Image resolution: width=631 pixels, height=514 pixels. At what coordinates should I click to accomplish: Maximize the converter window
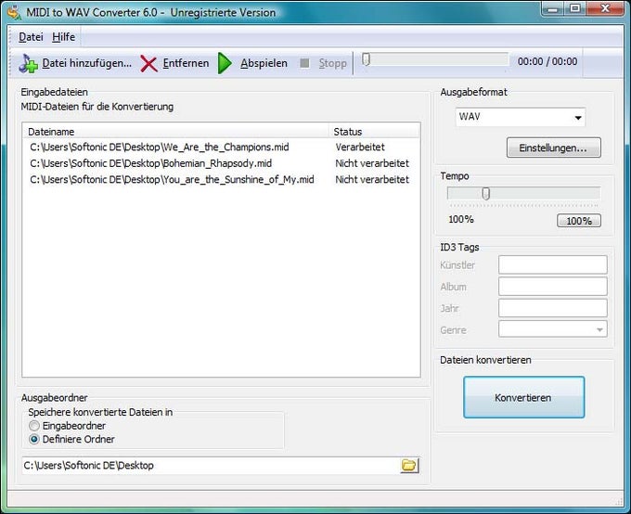pos(576,8)
